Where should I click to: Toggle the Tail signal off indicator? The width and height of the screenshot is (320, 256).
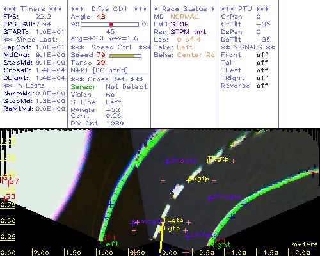(262, 63)
